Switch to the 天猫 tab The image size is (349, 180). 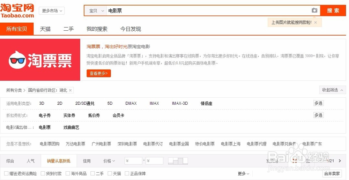[x=45, y=29]
